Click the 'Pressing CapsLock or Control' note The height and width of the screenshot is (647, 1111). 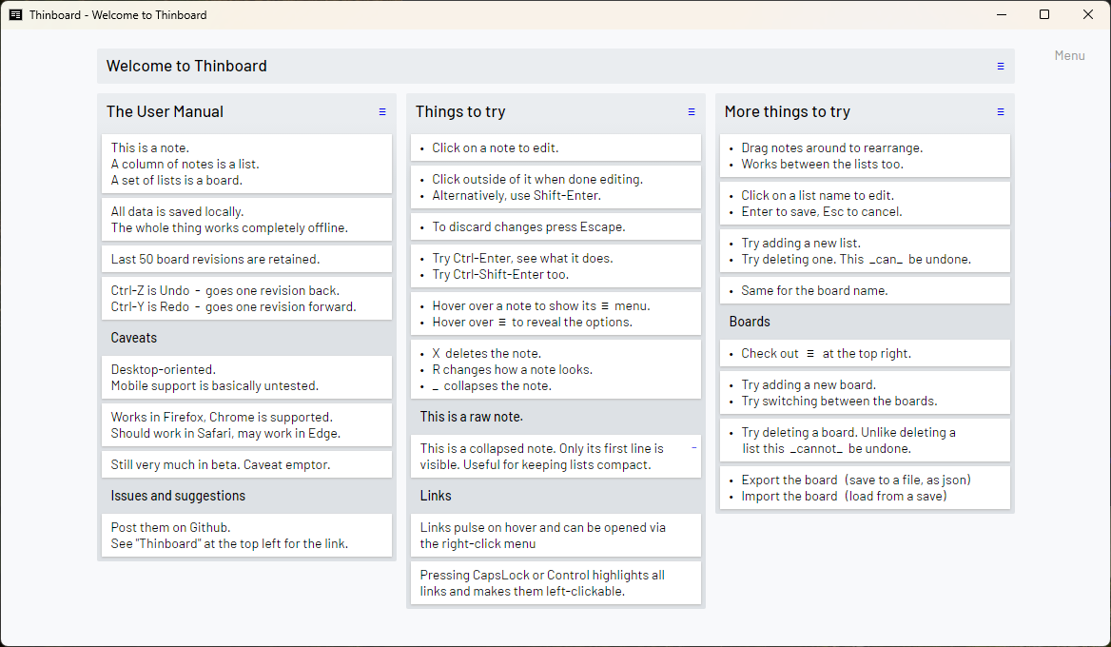point(555,583)
